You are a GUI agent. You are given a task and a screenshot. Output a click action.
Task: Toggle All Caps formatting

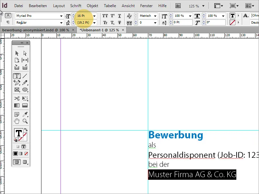[x=104, y=16]
